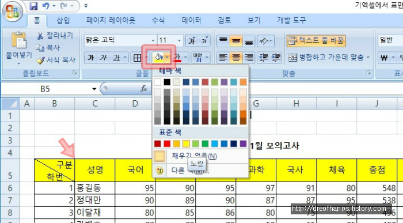403x223 pixels.
Task: Cut selection with 잘라내기
Action: (x=55, y=36)
